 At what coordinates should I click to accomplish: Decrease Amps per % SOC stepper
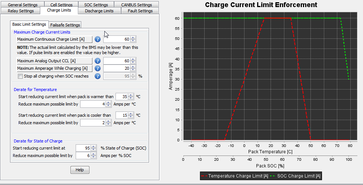(93, 157)
